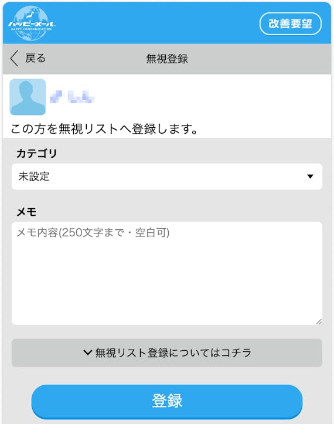Open the ハッピーメール globe logo
Viewport: 334px width, 424px height.
[x=32, y=23]
